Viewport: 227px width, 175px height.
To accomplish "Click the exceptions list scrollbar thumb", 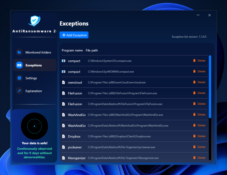I will coord(210,87).
